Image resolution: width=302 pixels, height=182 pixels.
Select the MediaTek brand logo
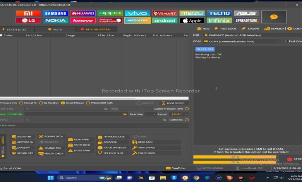(137, 21)
